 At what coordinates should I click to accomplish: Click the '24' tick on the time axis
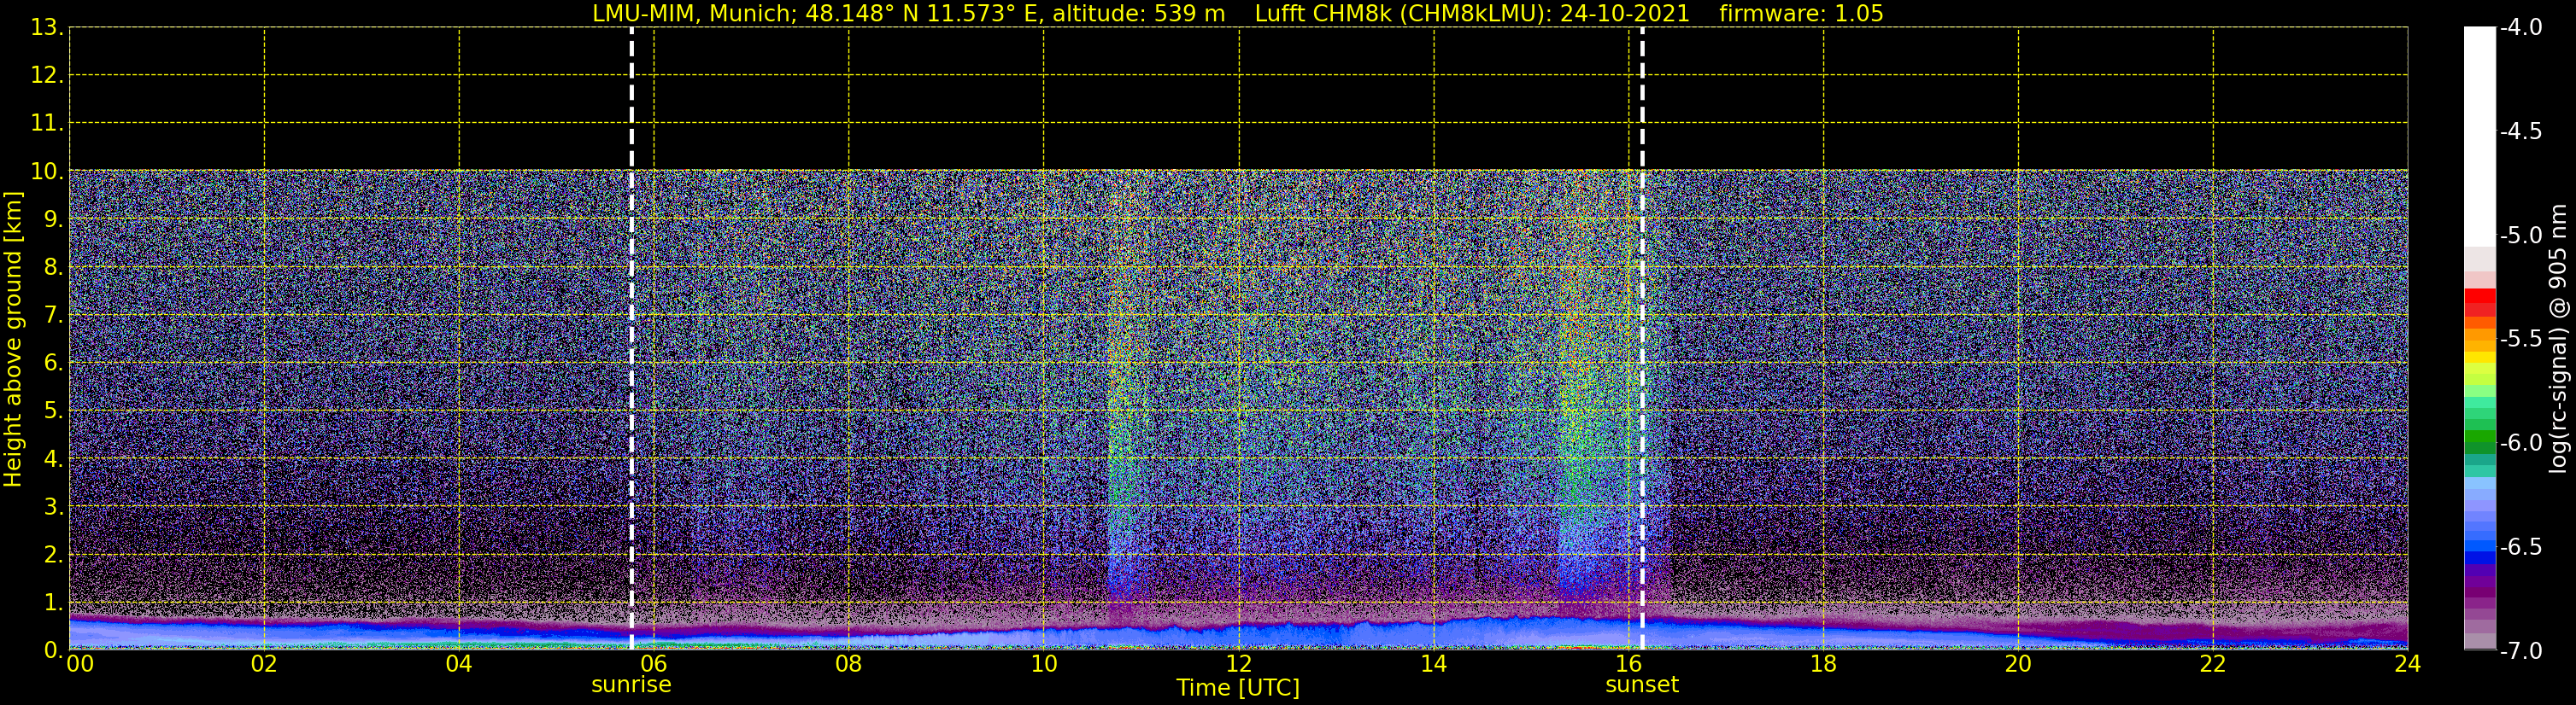(2407, 664)
